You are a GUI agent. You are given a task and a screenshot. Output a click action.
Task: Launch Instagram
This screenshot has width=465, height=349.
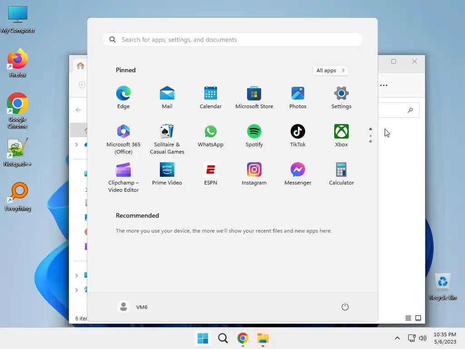pyautogui.click(x=254, y=174)
